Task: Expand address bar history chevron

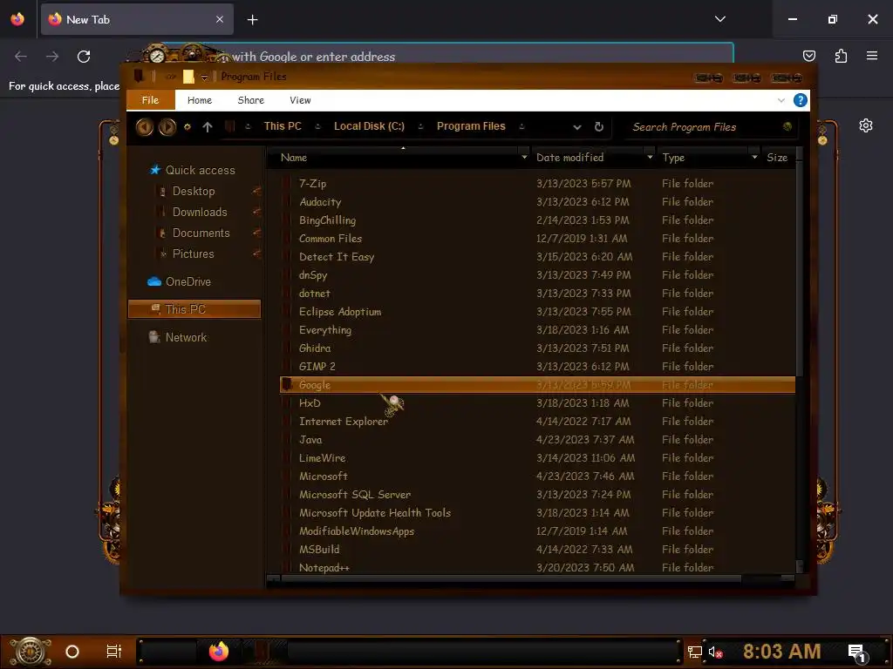Action: [x=577, y=127]
